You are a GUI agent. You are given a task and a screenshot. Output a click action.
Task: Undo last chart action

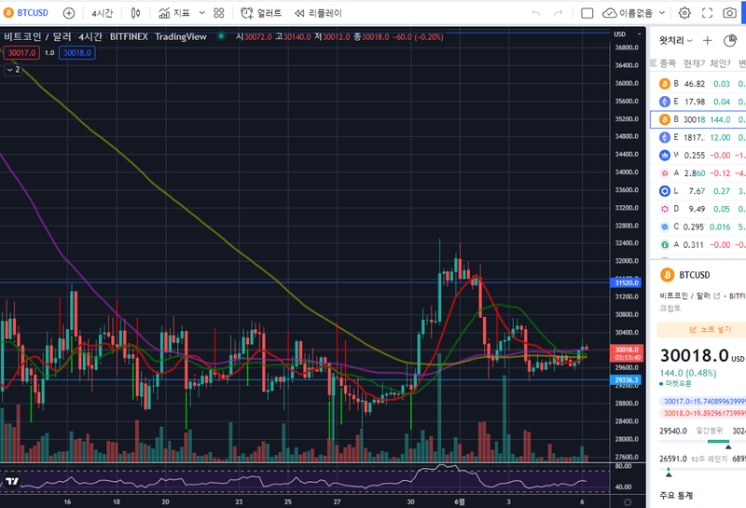[536, 13]
